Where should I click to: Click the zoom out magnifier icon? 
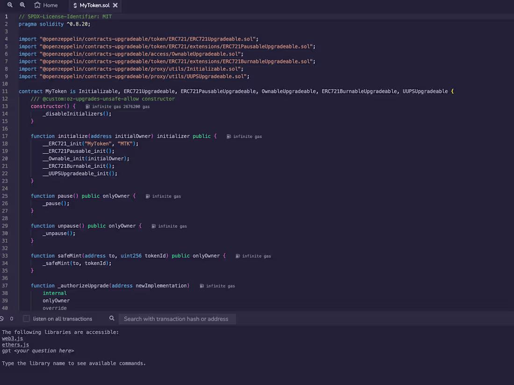pyautogui.click(x=10, y=5)
